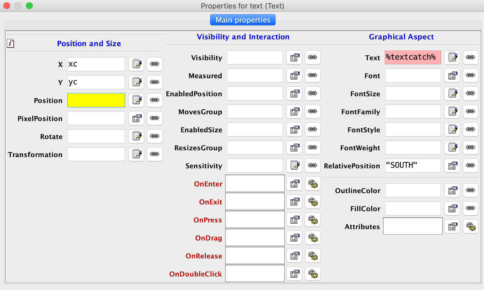Click the OnDrag property label
Screen dimensions: 484x290
(208, 238)
